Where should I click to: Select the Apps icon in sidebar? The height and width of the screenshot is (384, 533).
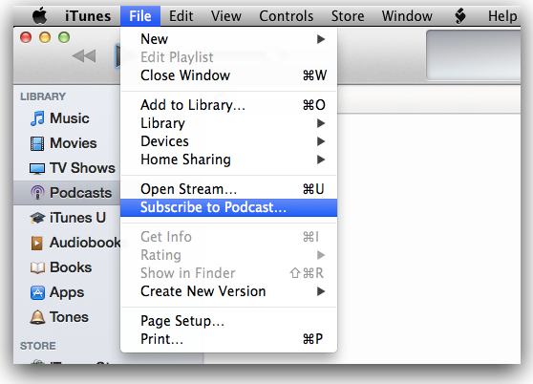tap(37, 292)
